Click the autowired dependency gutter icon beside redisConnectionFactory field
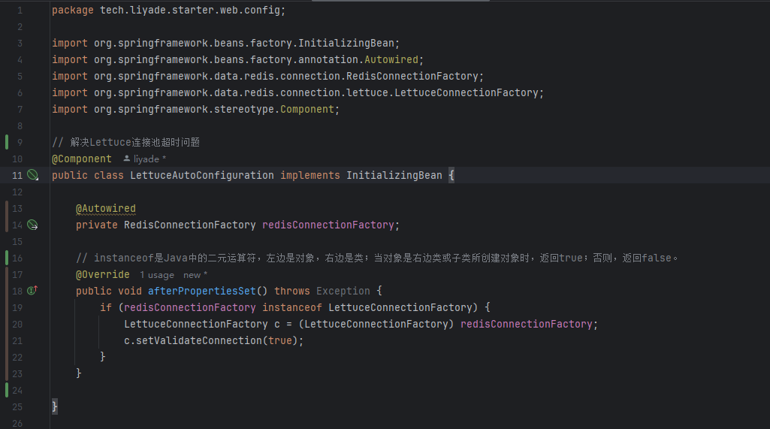Screen dimensions: 770x429 coord(32,225)
